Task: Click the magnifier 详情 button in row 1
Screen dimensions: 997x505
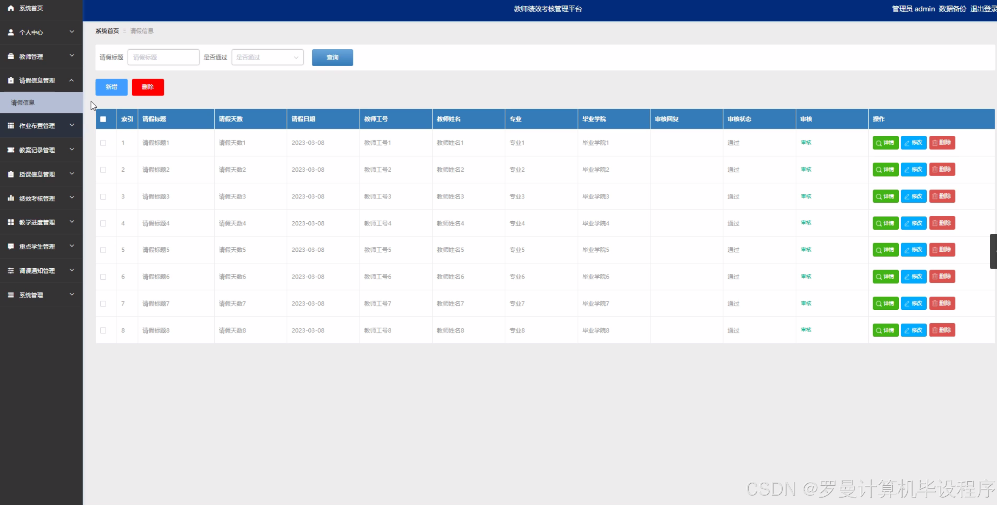Action: (885, 142)
